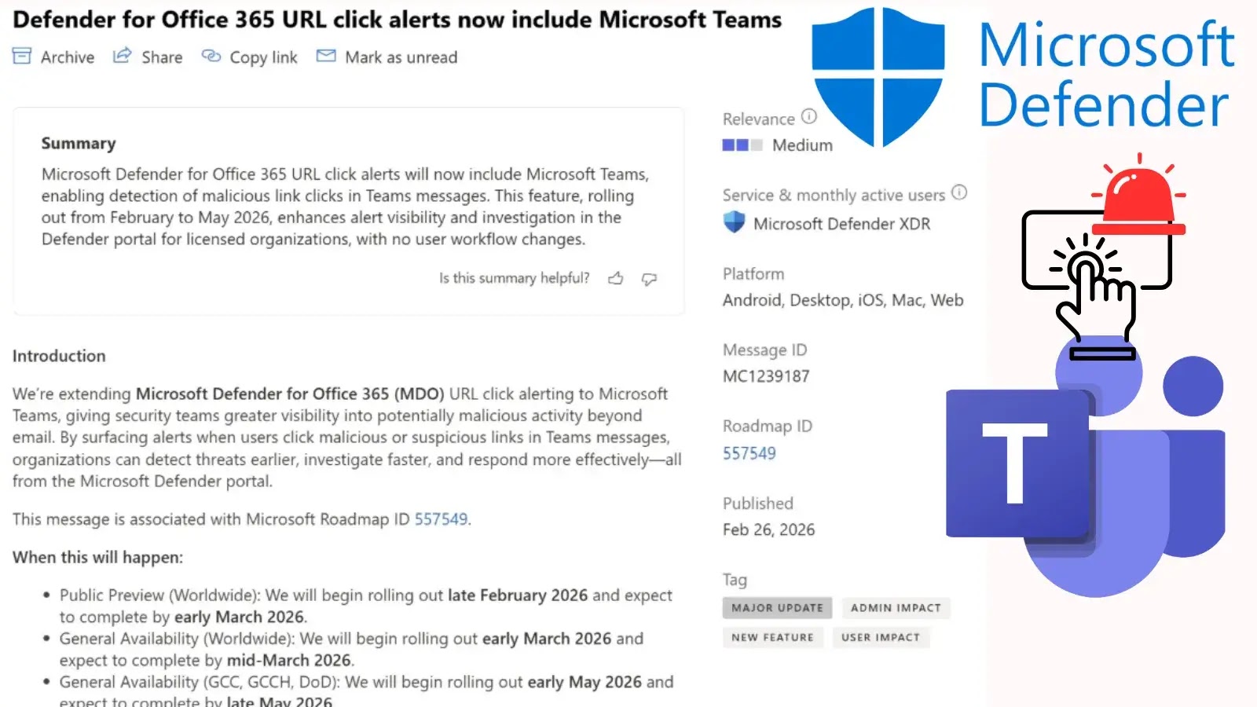This screenshot has width=1257, height=707.
Task: Give a thumbs down to the summary
Action: [x=647, y=278]
